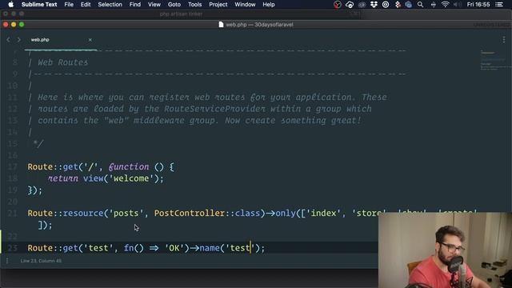
Task: Click the 'fn' keyword on line 23
Action: click(129, 248)
